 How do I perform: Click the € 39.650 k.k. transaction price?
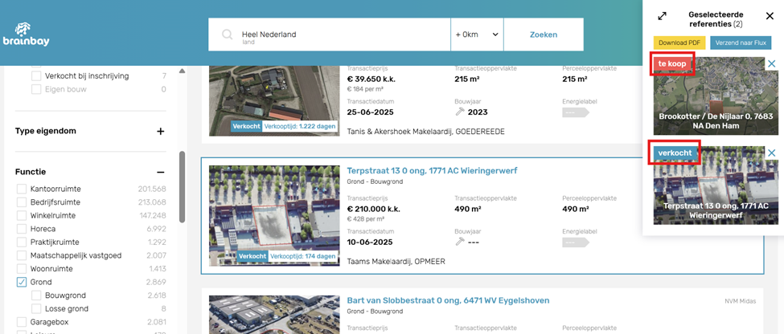(x=371, y=79)
